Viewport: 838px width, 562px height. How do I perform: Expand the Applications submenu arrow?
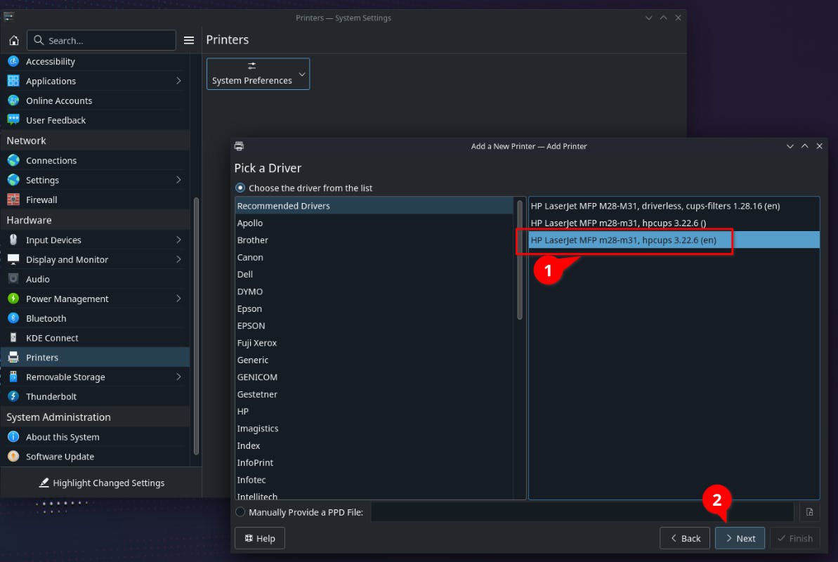click(178, 81)
